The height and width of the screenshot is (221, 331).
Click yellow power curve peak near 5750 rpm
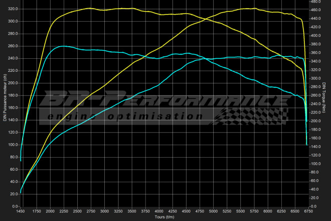[x=253, y=8]
